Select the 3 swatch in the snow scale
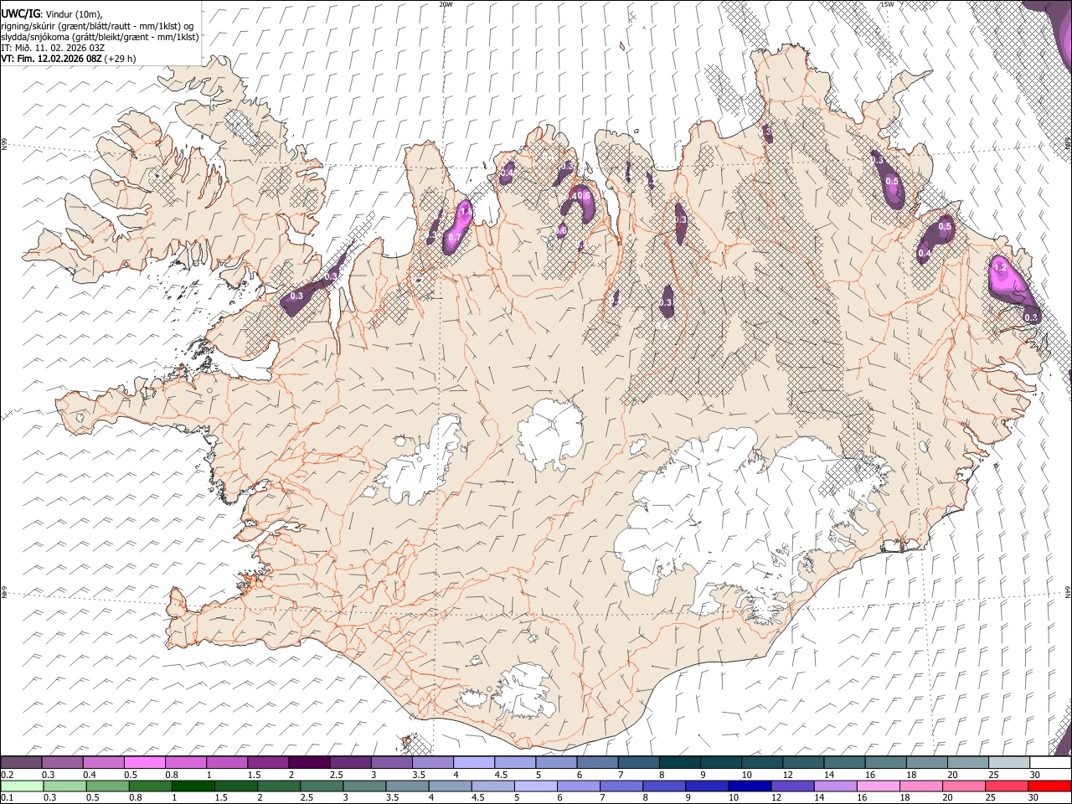 pyautogui.click(x=391, y=763)
